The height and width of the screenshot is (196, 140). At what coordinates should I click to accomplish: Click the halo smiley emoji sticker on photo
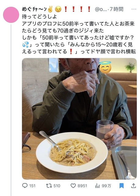[105, 67]
